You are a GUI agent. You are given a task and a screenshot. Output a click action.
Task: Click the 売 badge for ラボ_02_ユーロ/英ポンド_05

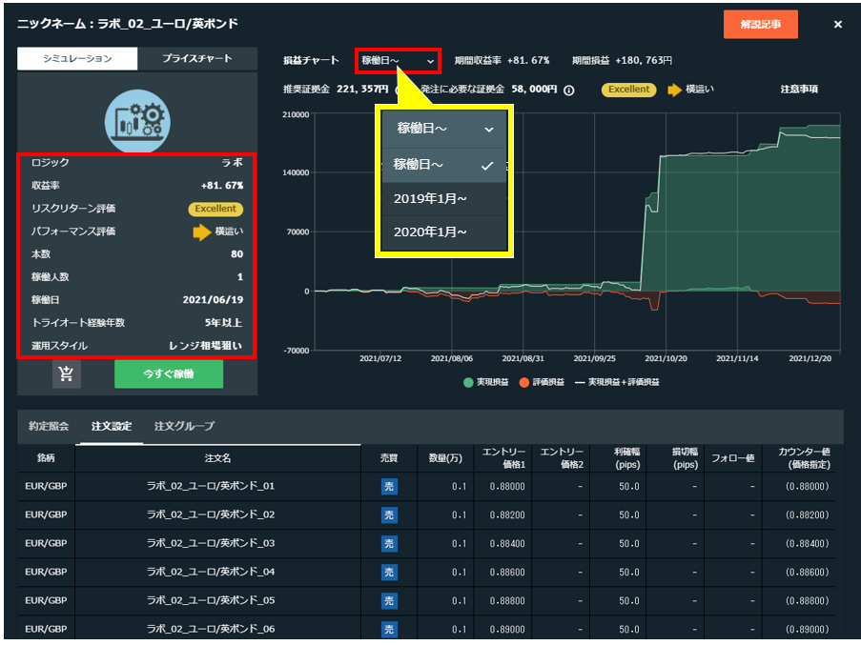click(x=389, y=600)
